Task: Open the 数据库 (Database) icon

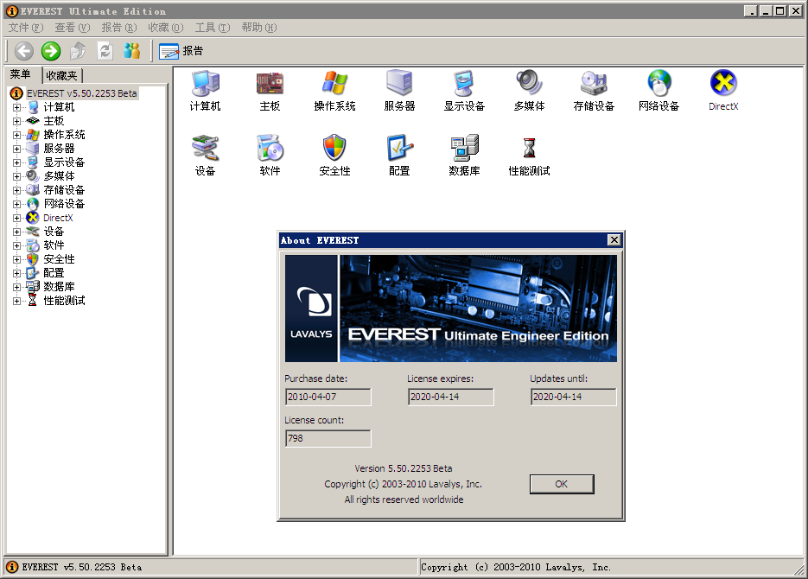Action: (463, 151)
